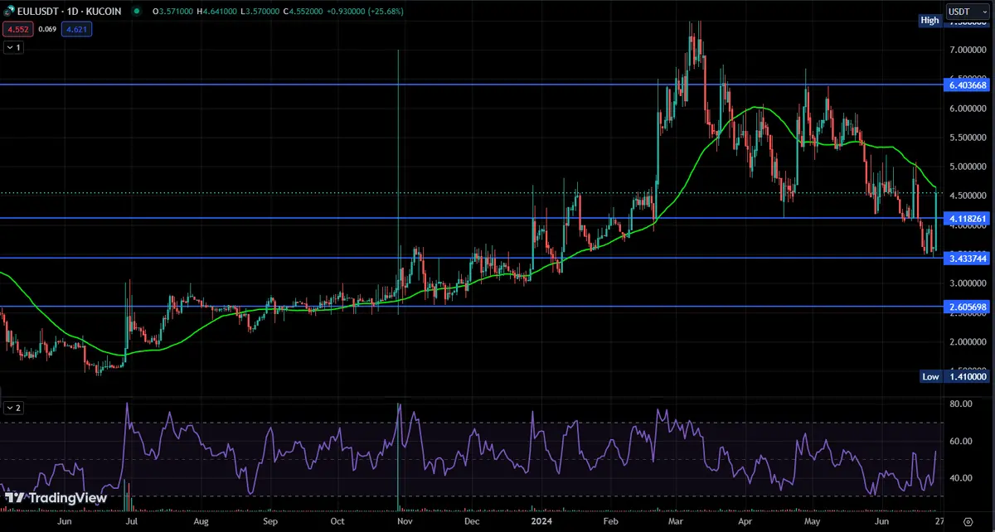Click the 2024 label on time axis
995x532 pixels.
click(x=541, y=523)
